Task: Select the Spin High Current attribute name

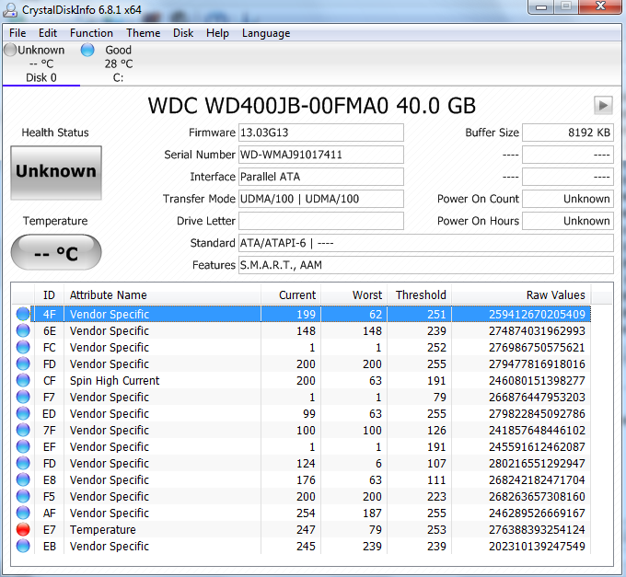Action: (114, 381)
